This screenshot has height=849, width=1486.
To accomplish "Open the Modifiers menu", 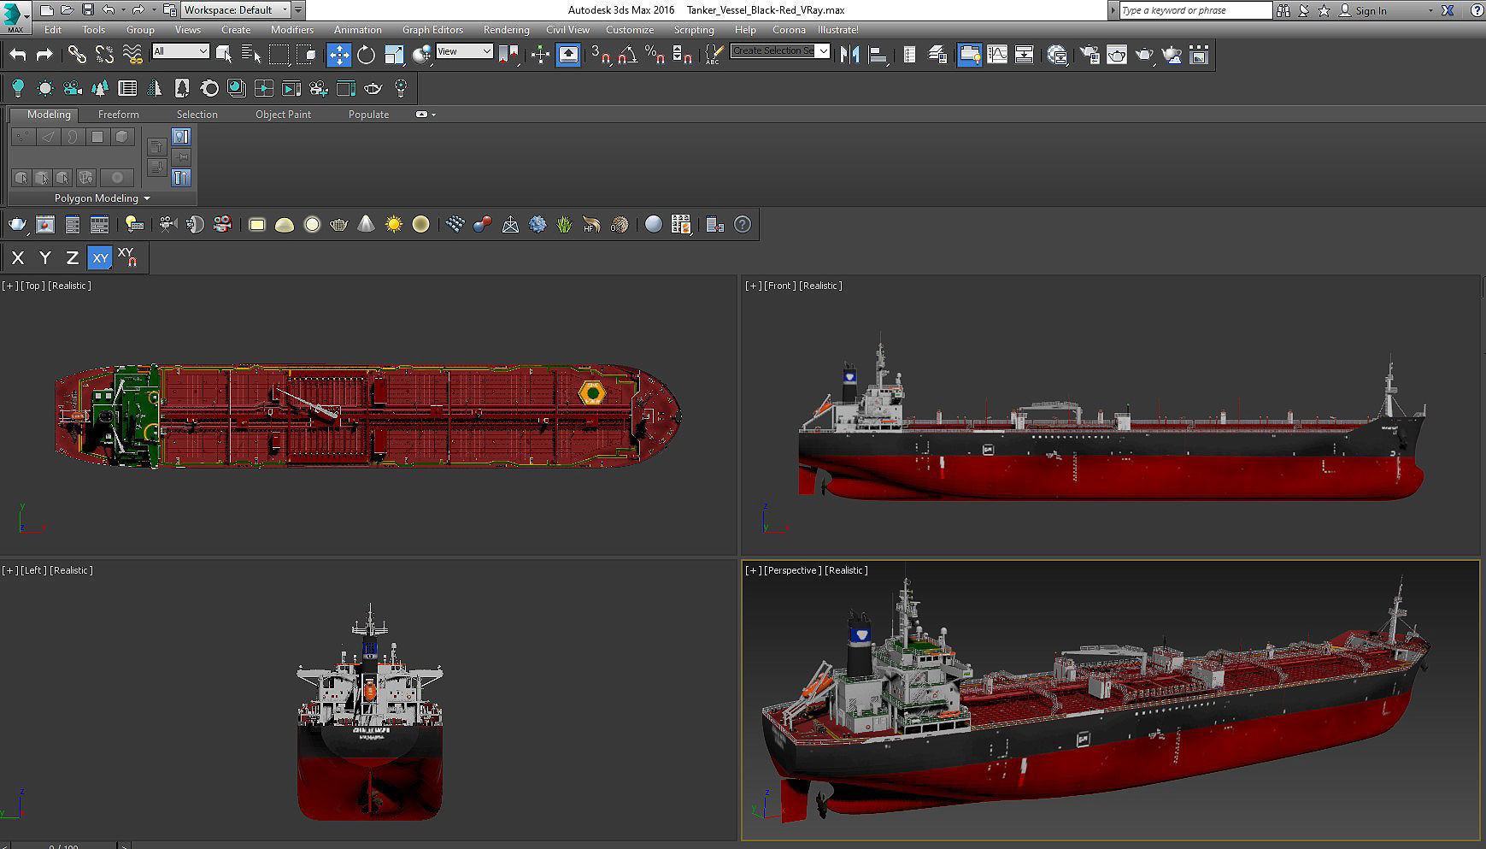I will 292,29.
